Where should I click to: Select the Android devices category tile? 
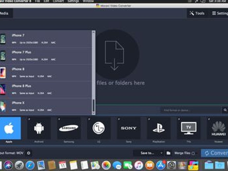click(39, 128)
